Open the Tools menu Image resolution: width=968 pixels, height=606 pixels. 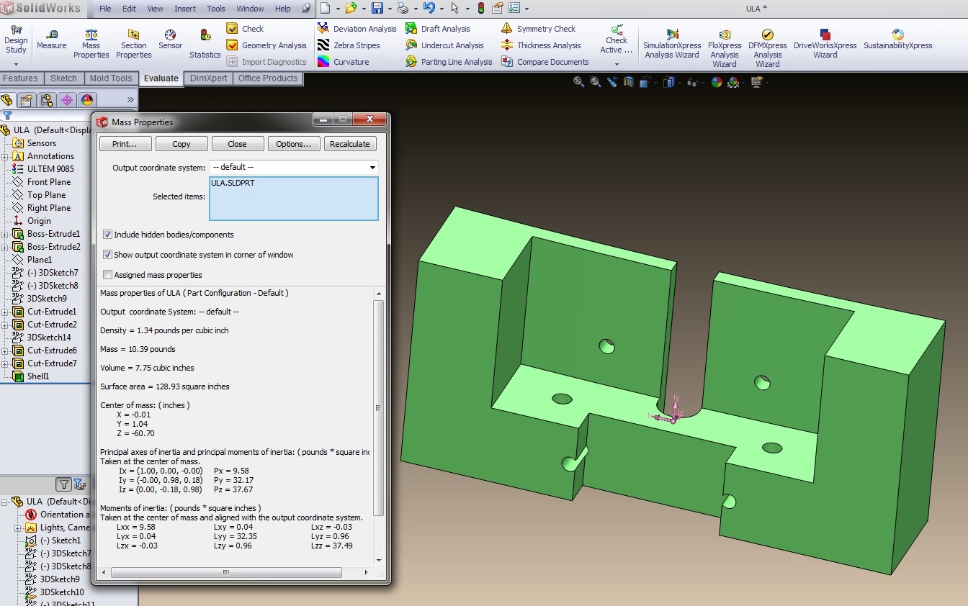(216, 9)
